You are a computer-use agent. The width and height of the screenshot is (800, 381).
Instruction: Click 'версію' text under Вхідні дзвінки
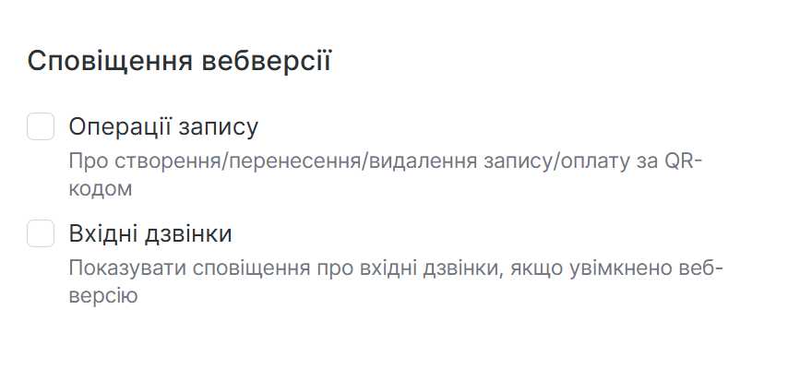[103, 296]
